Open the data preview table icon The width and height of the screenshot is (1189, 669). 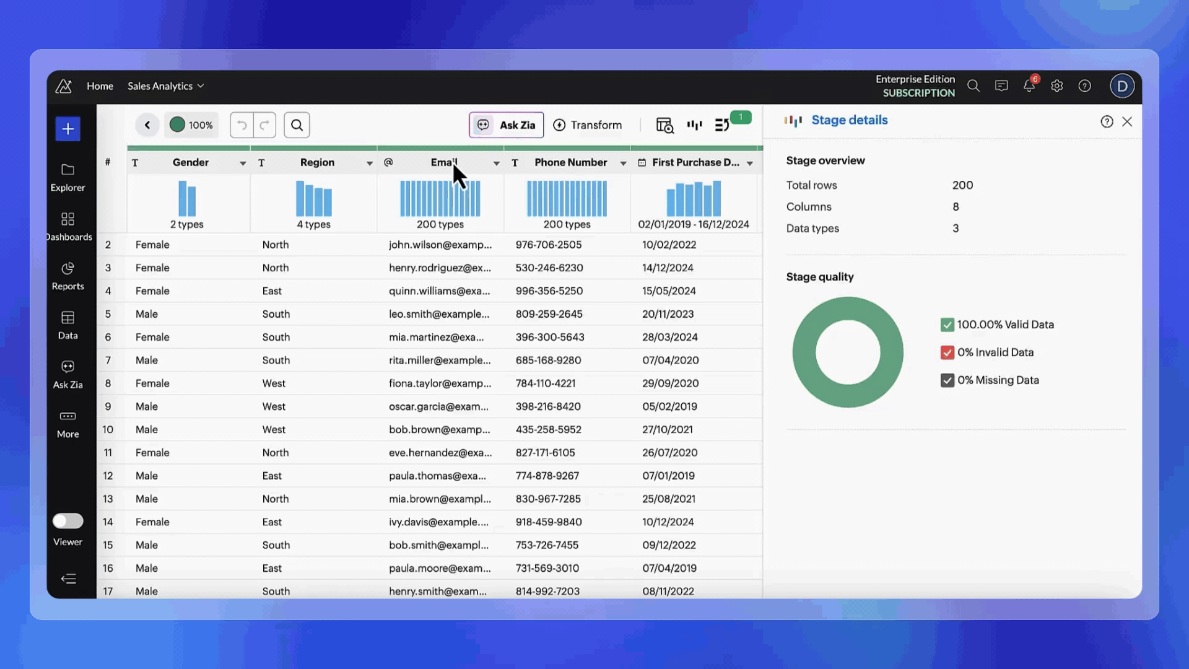pyautogui.click(x=664, y=125)
